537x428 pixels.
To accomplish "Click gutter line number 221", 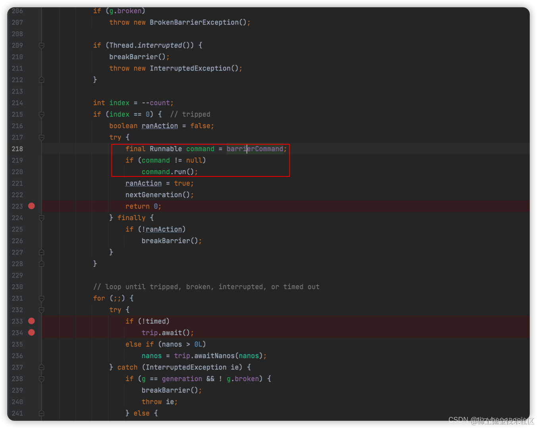I will click(x=17, y=183).
